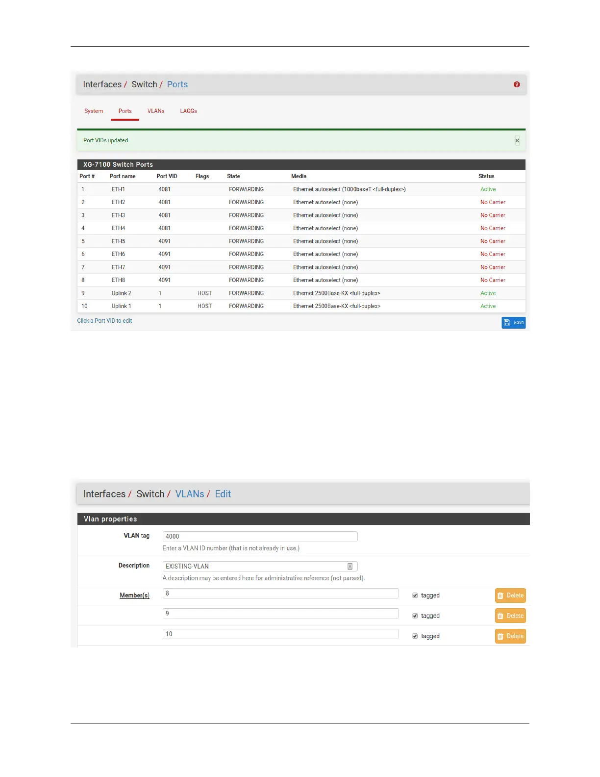This screenshot has width=600, height=777.
Task: Open the VLANs tab
Action: pyautogui.click(x=156, y=111)
